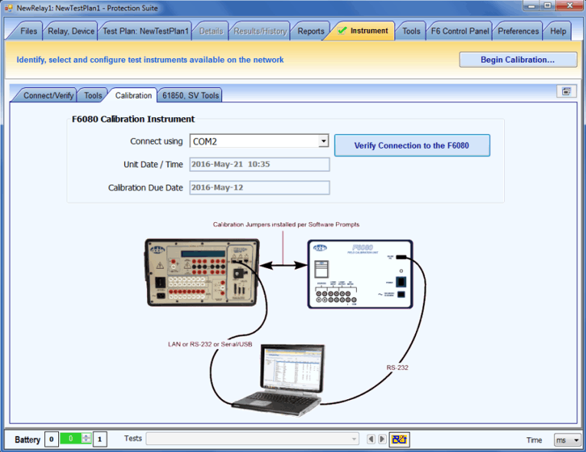586x452 pixels.
Task: Open the Help tab
Action: point(558,31)
